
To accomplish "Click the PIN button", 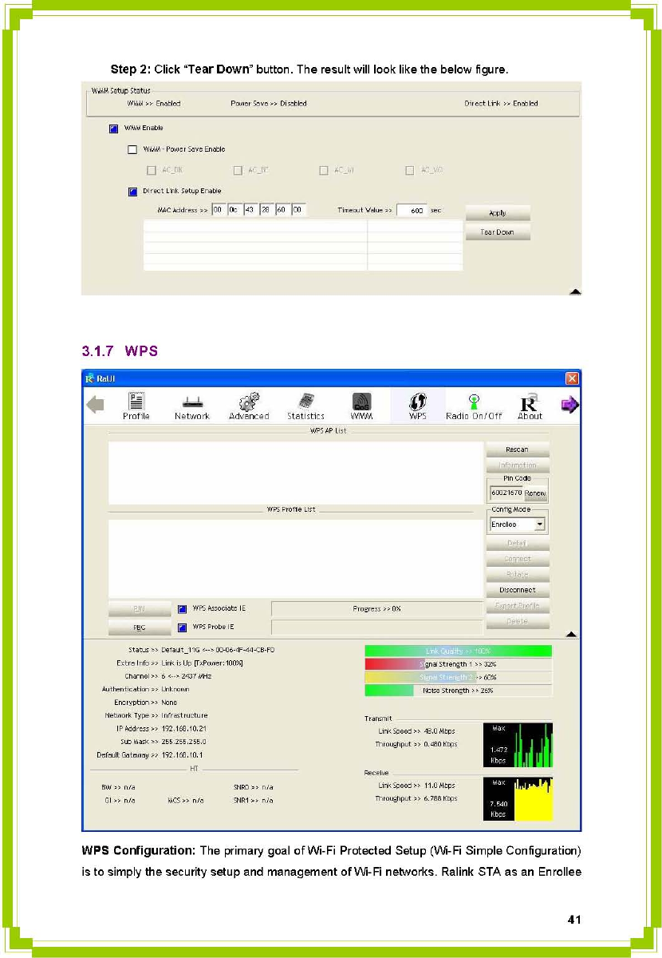I will tap(140, 608).
